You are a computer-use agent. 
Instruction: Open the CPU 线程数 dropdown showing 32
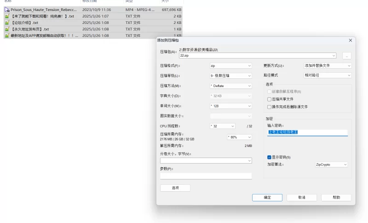point(222,126)
